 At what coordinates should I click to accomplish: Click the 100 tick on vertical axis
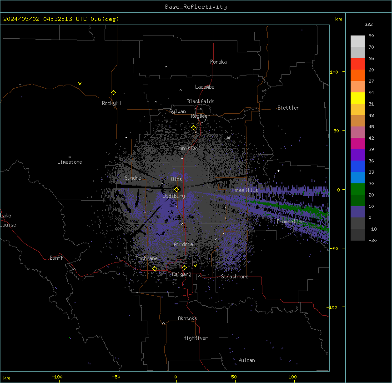pyautogui.click(x=334, y=72)
